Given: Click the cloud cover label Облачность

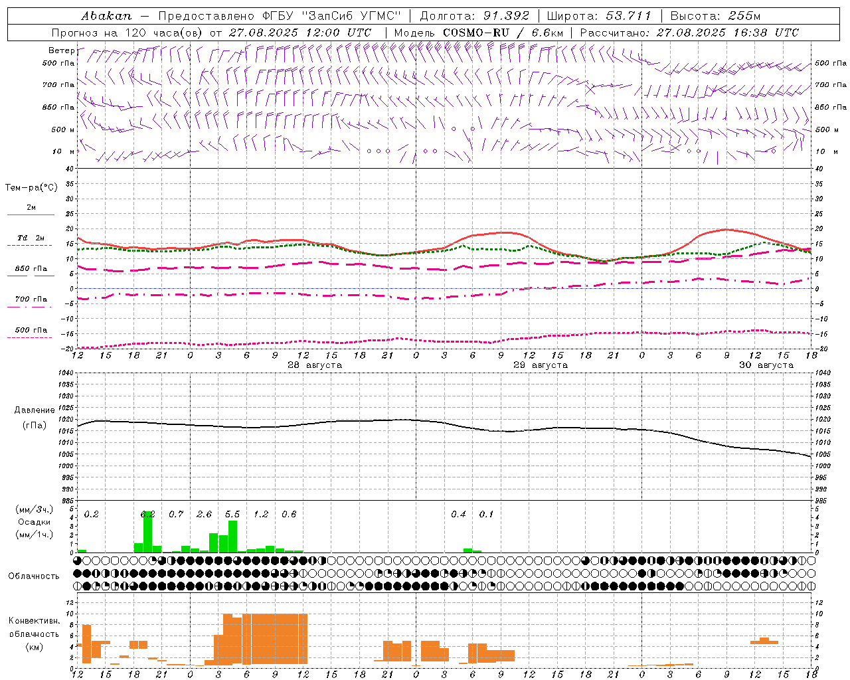Looking at the screenshot, I should (34, 576).
